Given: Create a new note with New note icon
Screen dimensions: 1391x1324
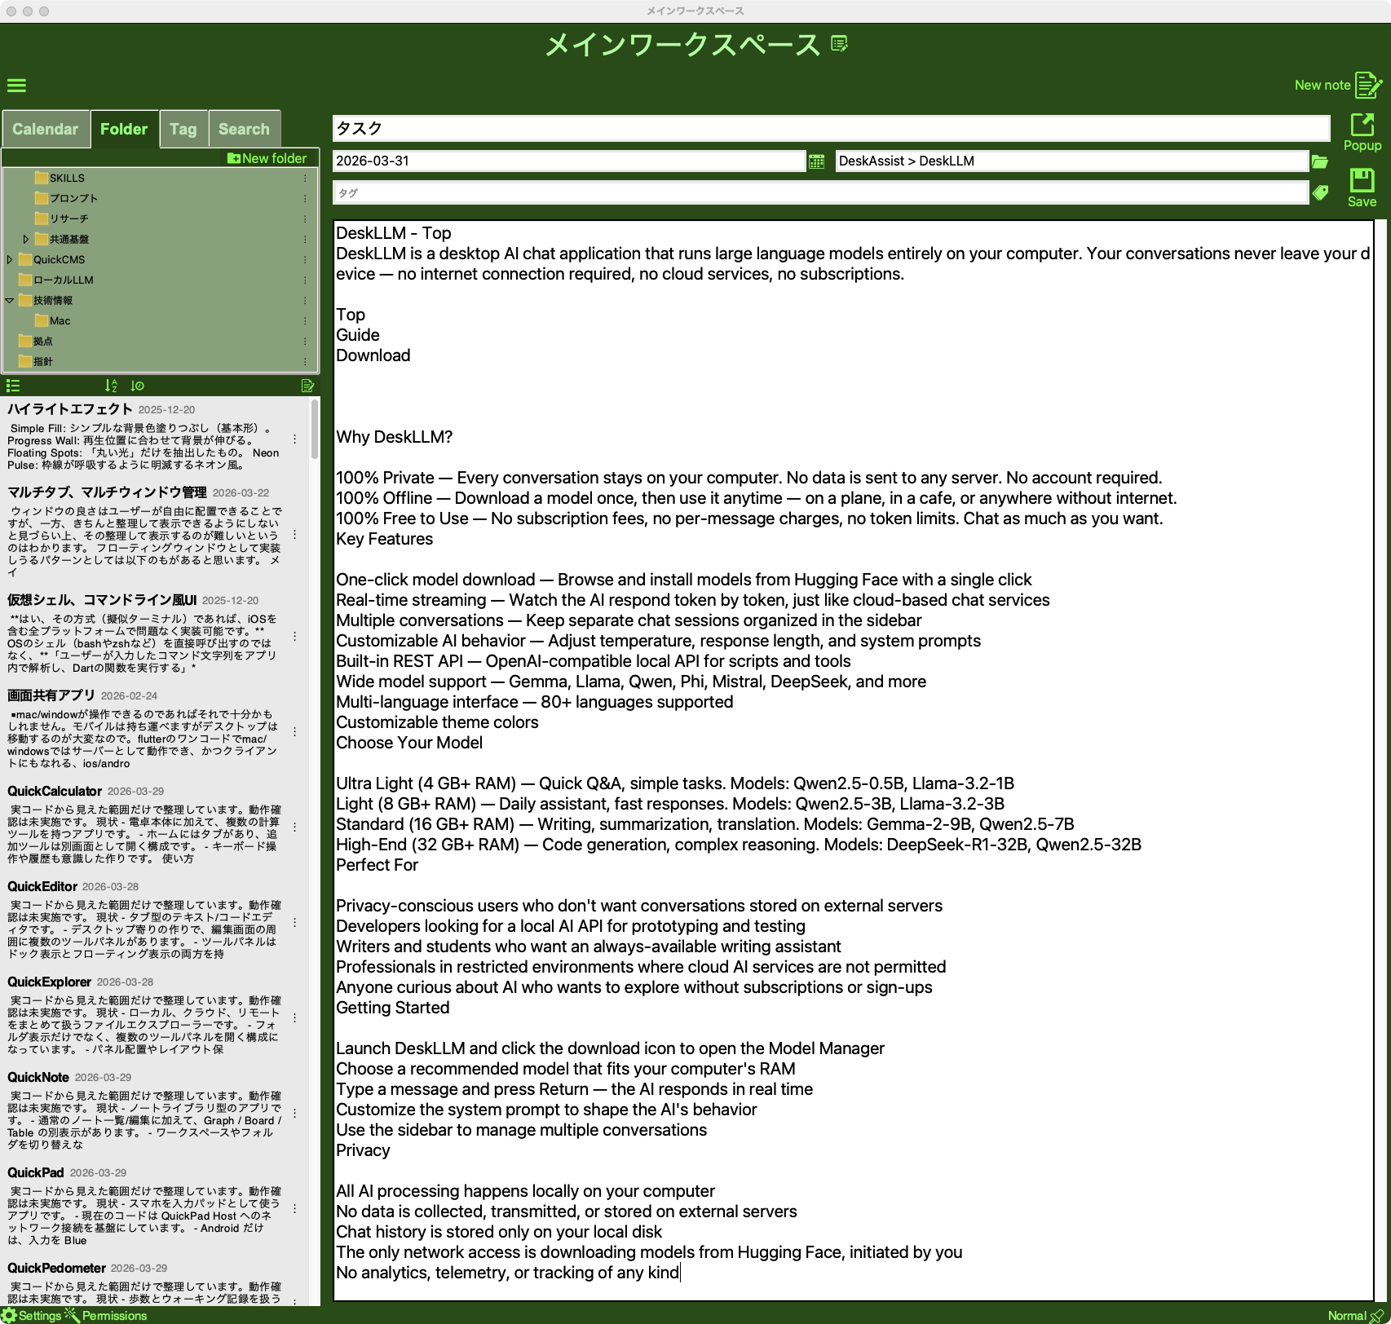Looking at the screenshot, I should 1367,85.
